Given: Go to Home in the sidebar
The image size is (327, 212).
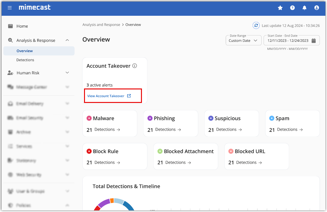Looking at the screenshot, I should point(22,26).
